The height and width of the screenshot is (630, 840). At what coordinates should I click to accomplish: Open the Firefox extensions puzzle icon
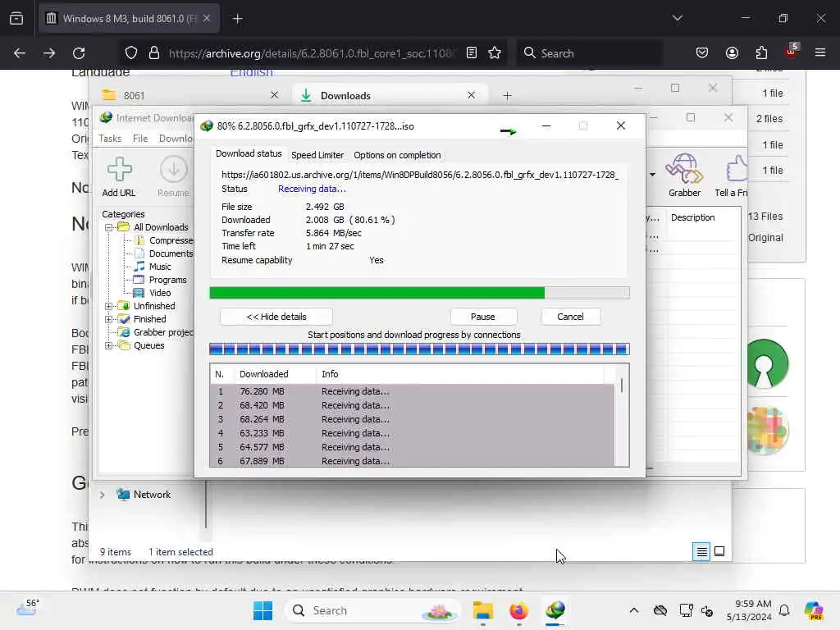(x=761, y=52)
